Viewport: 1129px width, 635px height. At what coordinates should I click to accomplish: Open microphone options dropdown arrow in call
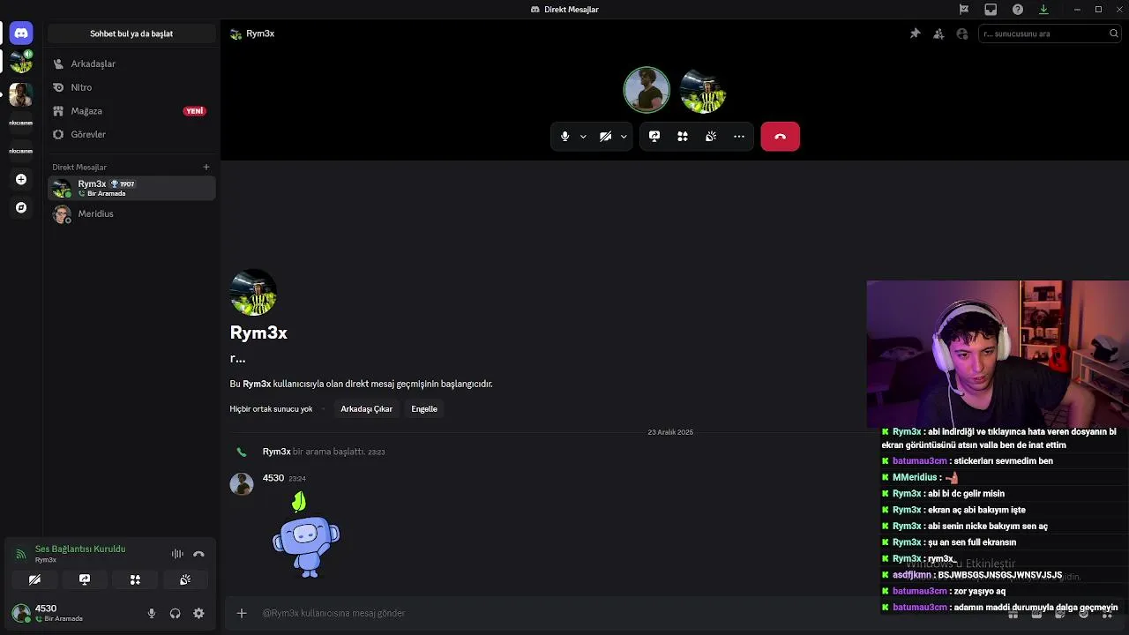click(583, 137)
